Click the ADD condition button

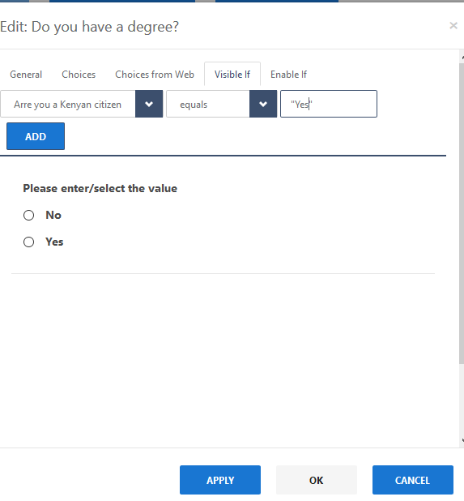(x=36, y=136)
